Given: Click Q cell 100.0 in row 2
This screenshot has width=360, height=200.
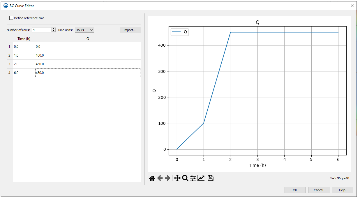Looking at the screenshot, I should pyautogui.click(x=88, y=55).
